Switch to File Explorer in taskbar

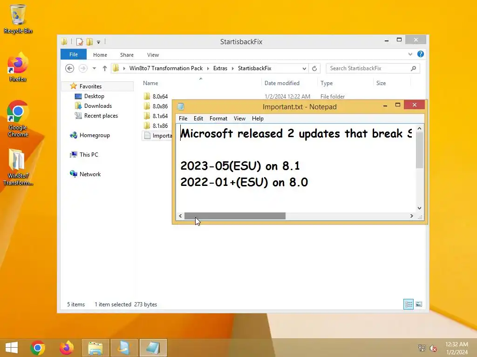95,348
